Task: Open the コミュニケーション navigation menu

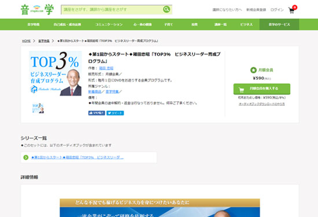Action: 109,24
